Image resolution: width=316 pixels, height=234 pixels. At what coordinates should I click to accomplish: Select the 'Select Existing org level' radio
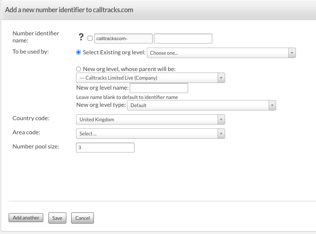[x=78, y=52]
